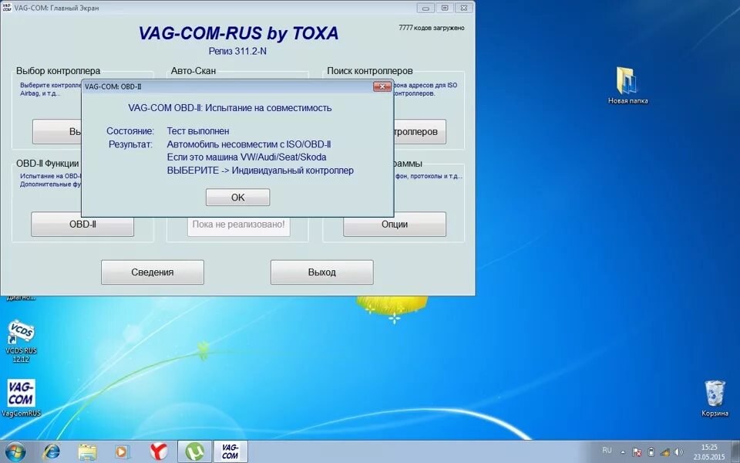The image size is (740, 463).
Task: Open the VCDS RUS 12.12 desktop shortcut
Action: coord(22,342)
